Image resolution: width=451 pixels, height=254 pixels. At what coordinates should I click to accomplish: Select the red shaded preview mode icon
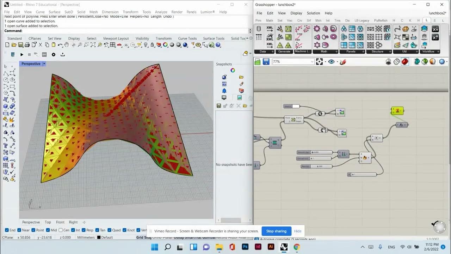pyautogui.click(x=405, y=62)
